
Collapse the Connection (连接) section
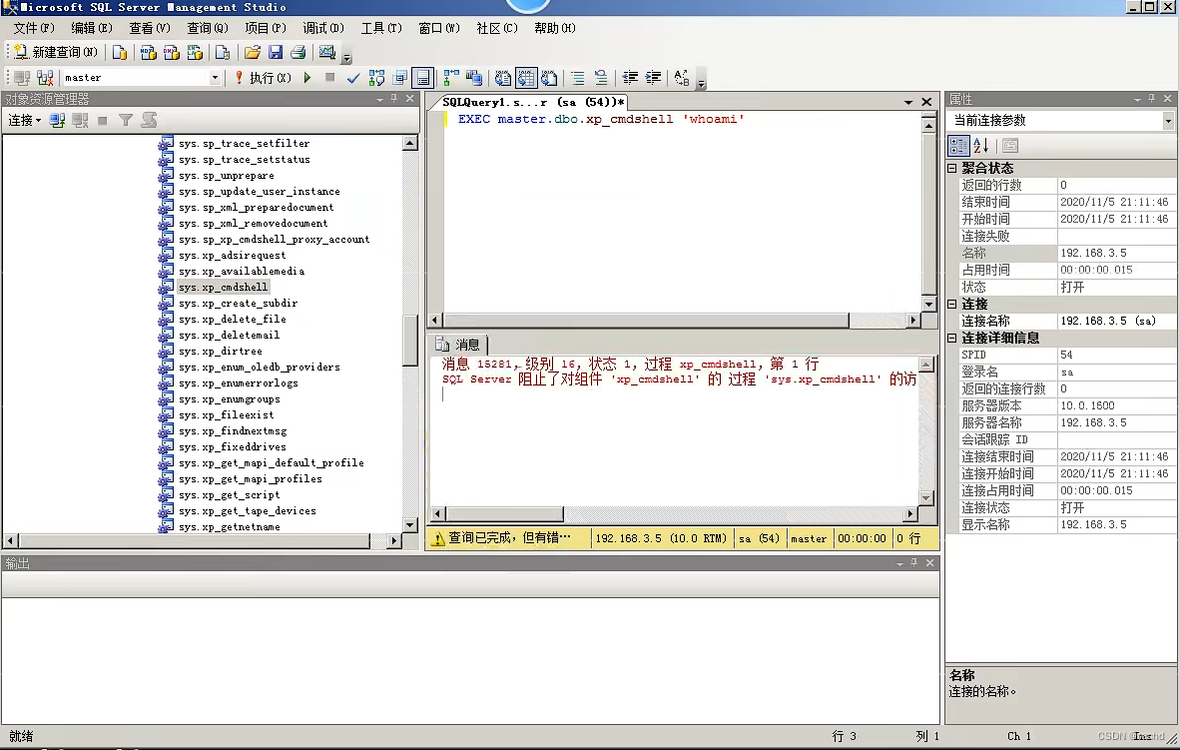point(952,304)
